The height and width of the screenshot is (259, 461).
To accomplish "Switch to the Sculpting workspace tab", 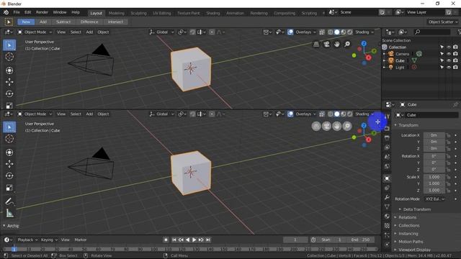I will pyautogui.click(x=138, y=13).
